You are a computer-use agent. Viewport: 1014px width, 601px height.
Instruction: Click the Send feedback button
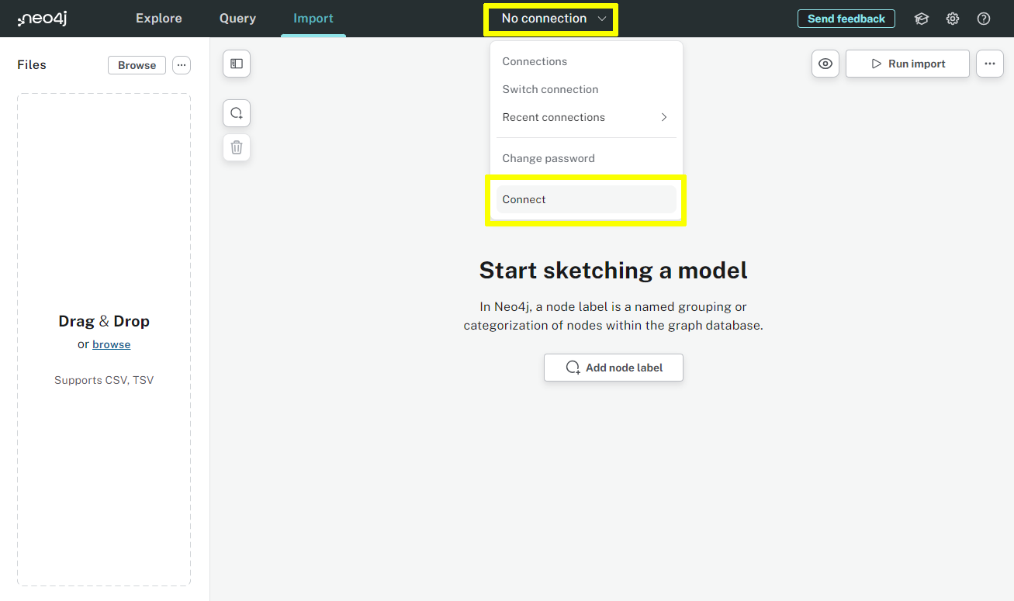[x=846, y=18]
